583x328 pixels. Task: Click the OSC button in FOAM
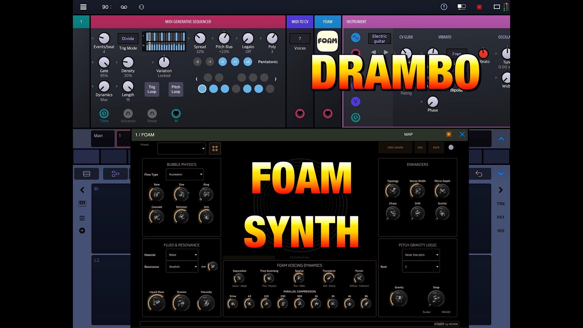click(x=420, y=148)
